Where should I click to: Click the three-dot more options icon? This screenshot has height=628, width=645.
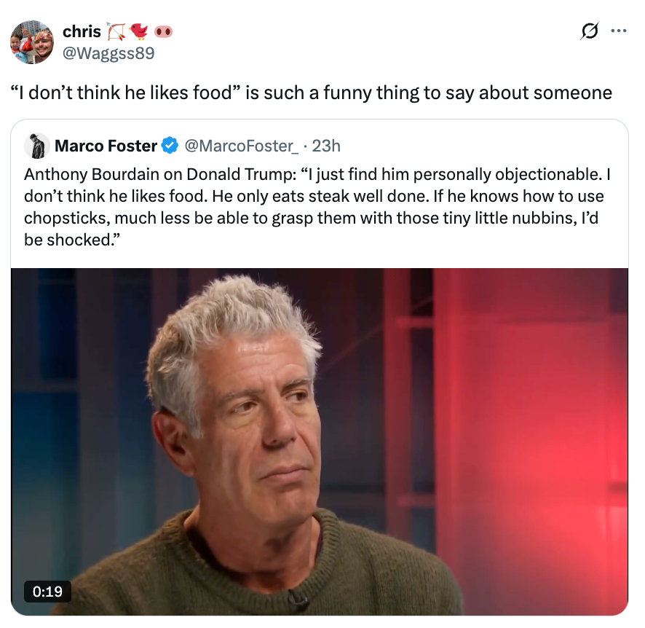click(x=620, y=30)
